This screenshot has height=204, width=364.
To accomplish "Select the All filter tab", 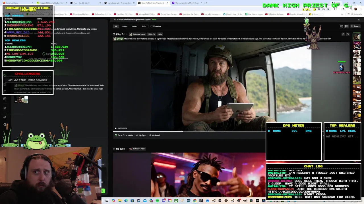I will 116,26.
